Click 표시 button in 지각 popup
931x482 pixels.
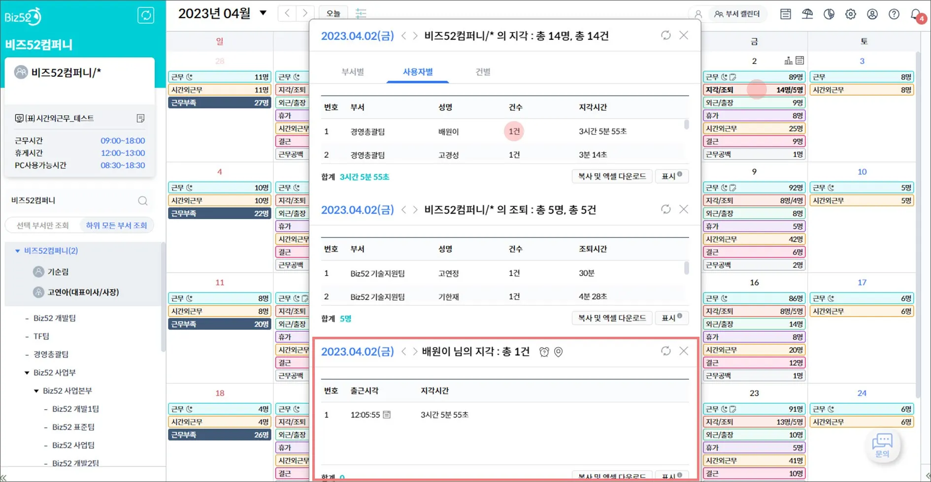pyautogui.click(x=672, y=176)
